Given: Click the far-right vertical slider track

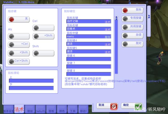Looking at the screenshot, I should pyautogui.click(x=149, y=21).
